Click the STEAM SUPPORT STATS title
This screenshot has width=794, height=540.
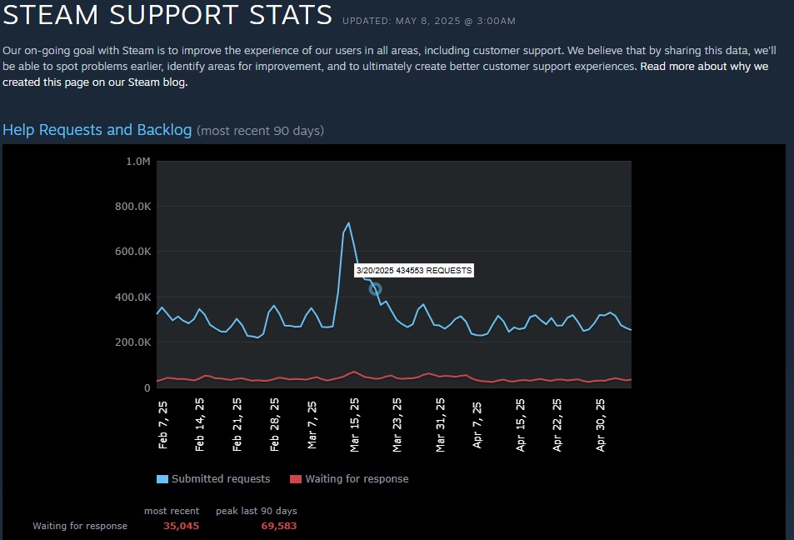point(167,15)
